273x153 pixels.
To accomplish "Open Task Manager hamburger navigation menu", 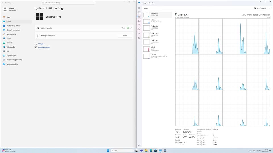I will pos(139,8).
